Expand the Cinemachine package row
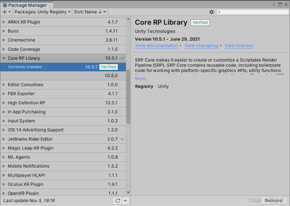Viewport: 290px width, 206px height. [4, 40]
